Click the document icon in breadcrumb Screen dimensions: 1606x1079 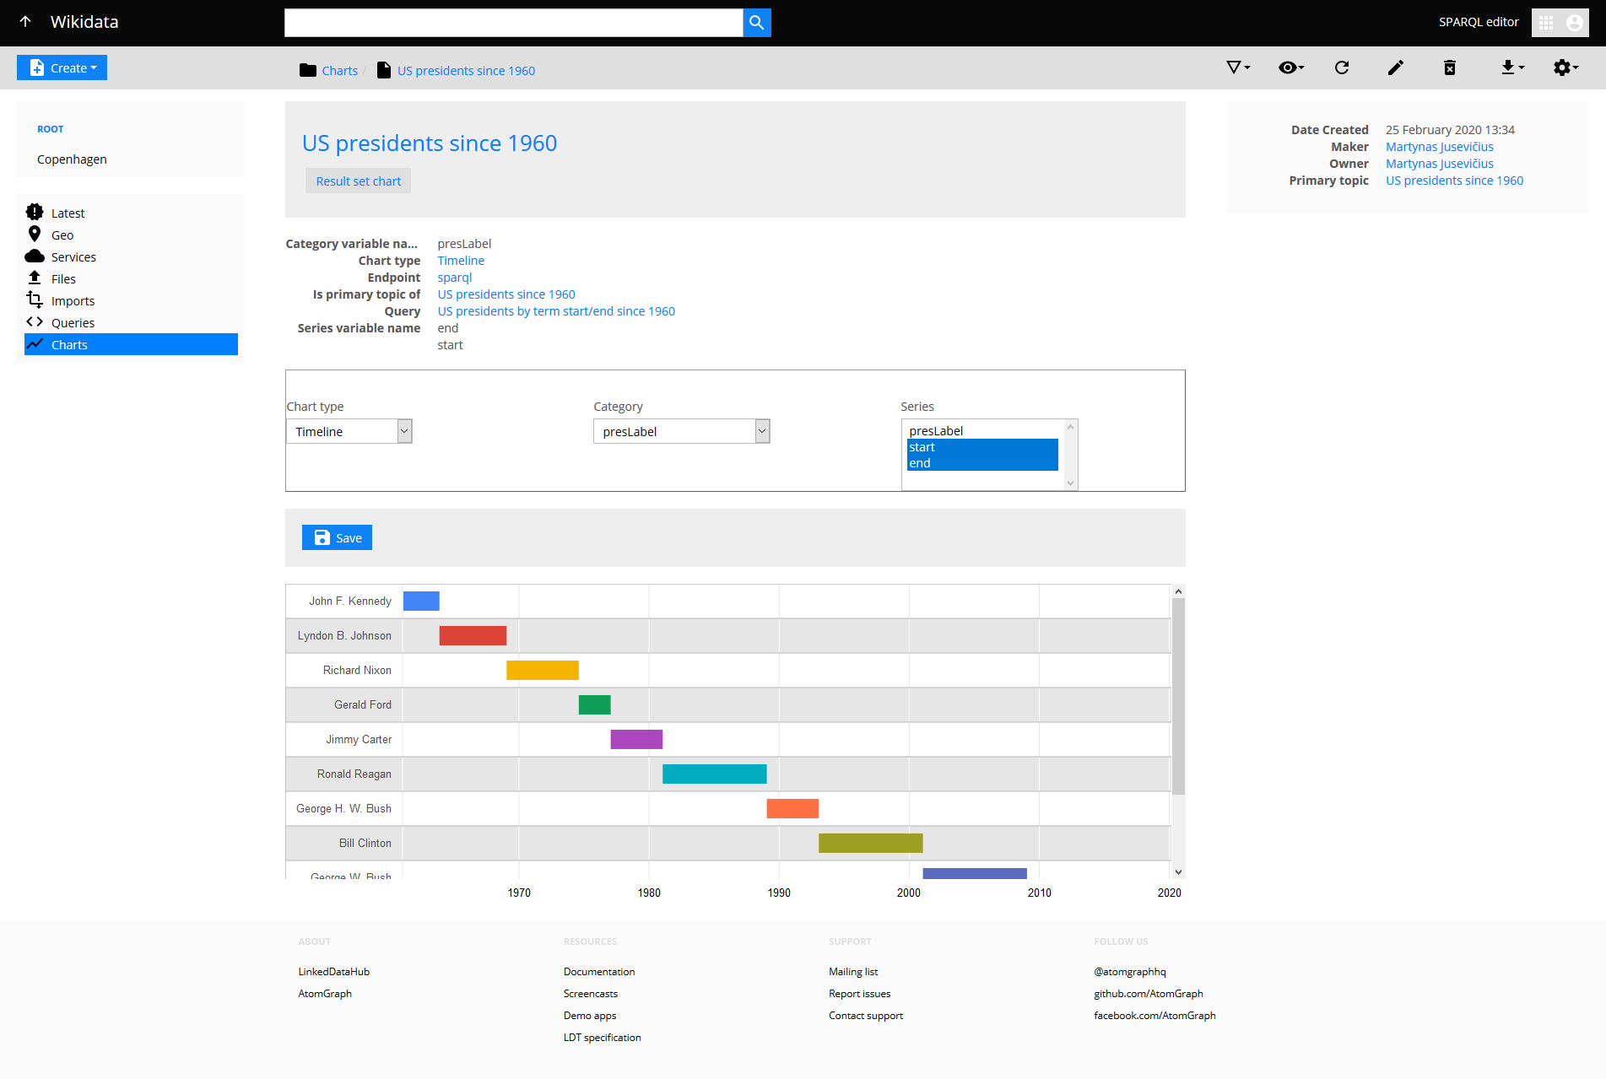pyautogui.click(x=384, y=70)
